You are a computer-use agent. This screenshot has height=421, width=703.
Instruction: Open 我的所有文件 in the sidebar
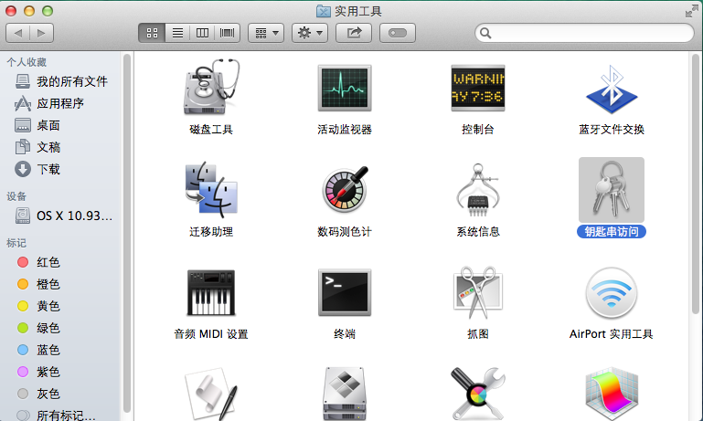(61, 81)
